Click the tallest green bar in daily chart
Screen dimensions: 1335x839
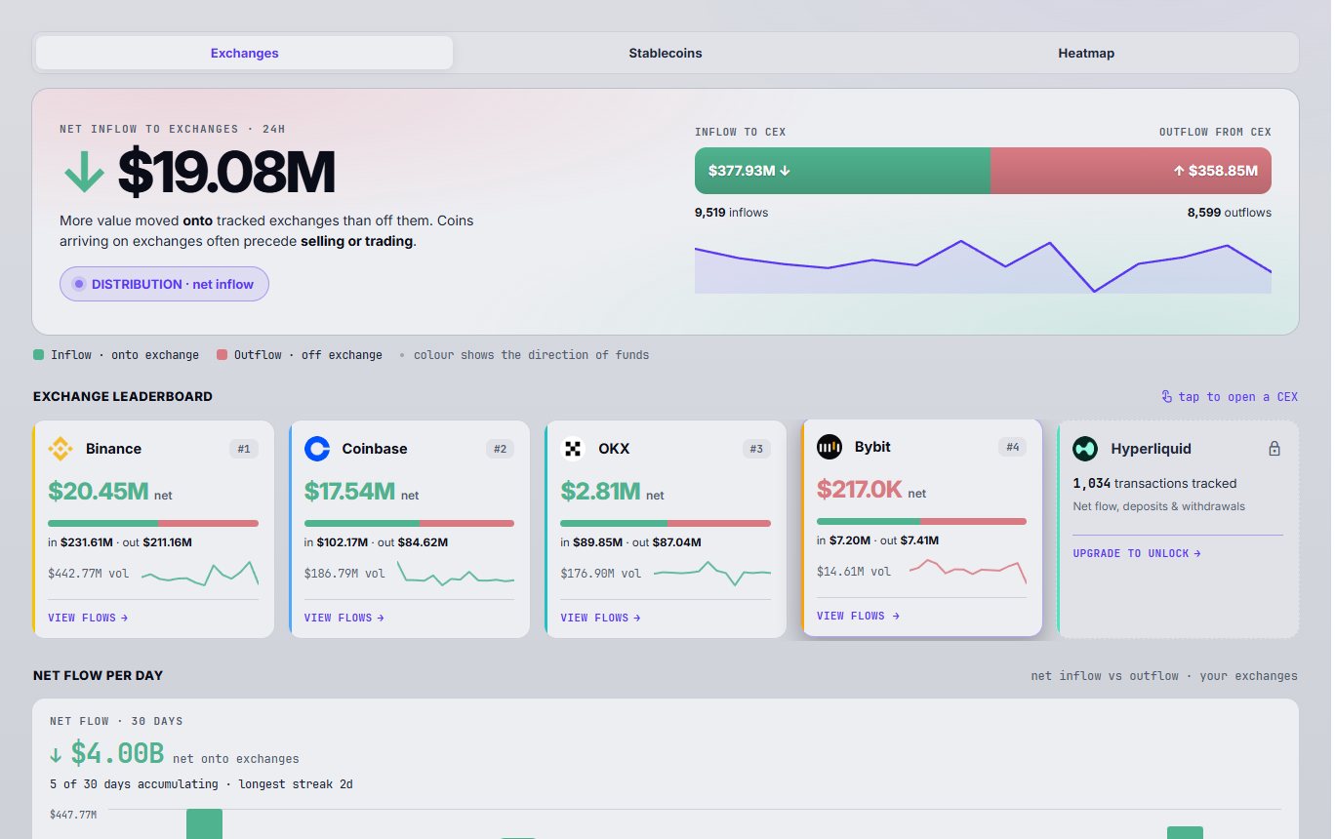pos(204,824)
